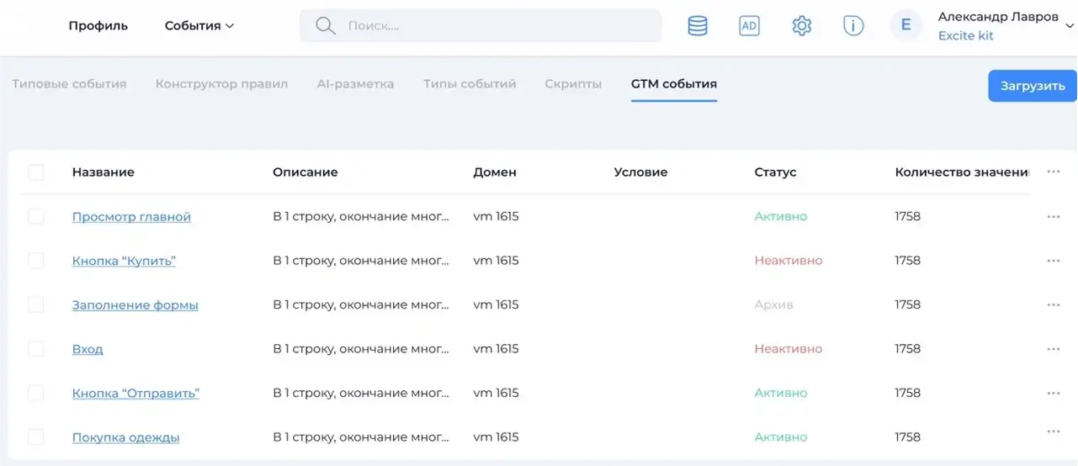
Task: Click Неактивно status in Вход row
Action: pyautogui.click(x=789, y=349)
